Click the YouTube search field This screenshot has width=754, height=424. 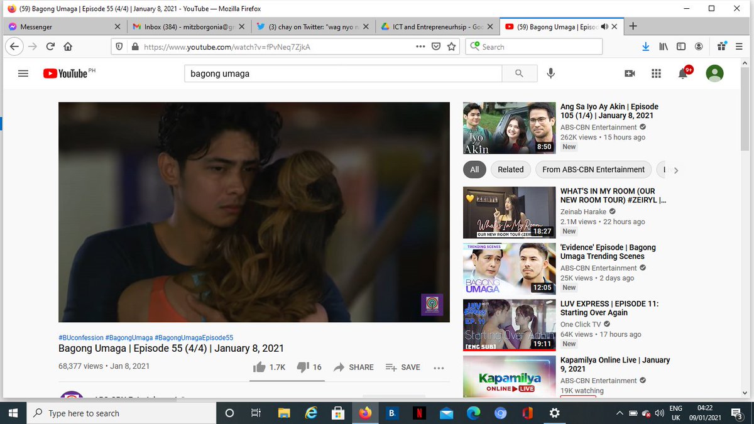(343, 73)
